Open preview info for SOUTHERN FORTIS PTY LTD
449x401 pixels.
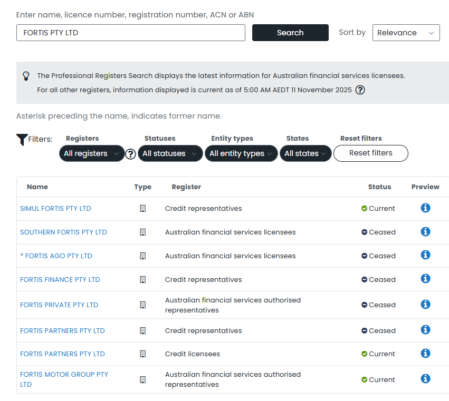[x=425, y=231]
